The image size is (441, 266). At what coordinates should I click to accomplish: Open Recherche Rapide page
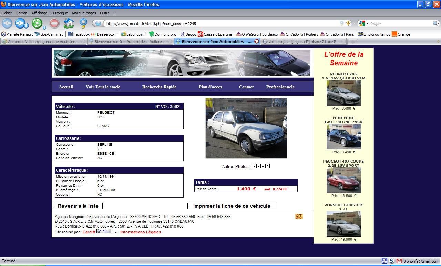pos(159,87)
